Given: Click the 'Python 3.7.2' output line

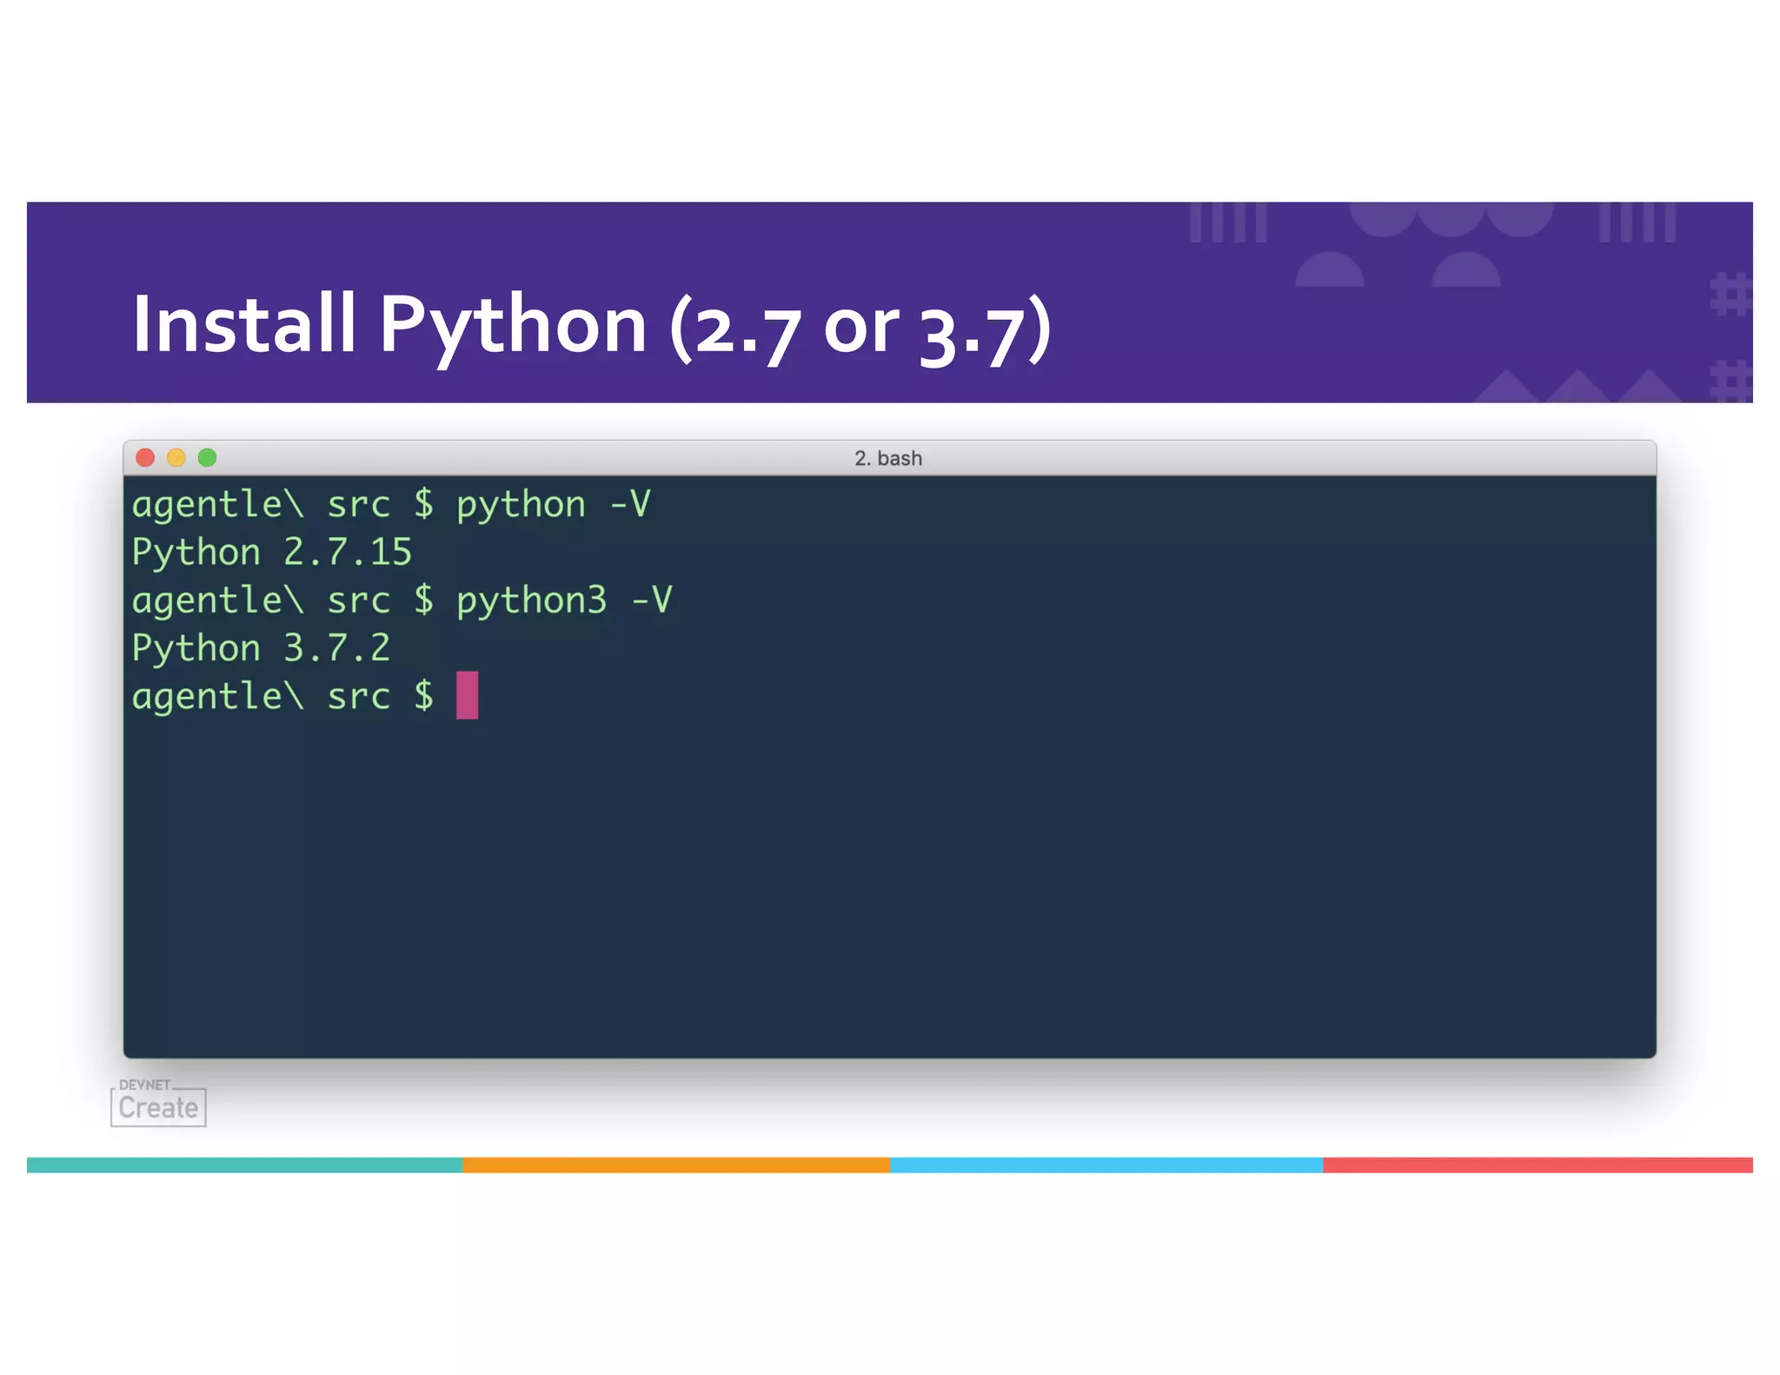Looking at the screenshot, I should (x=261, y=648).
